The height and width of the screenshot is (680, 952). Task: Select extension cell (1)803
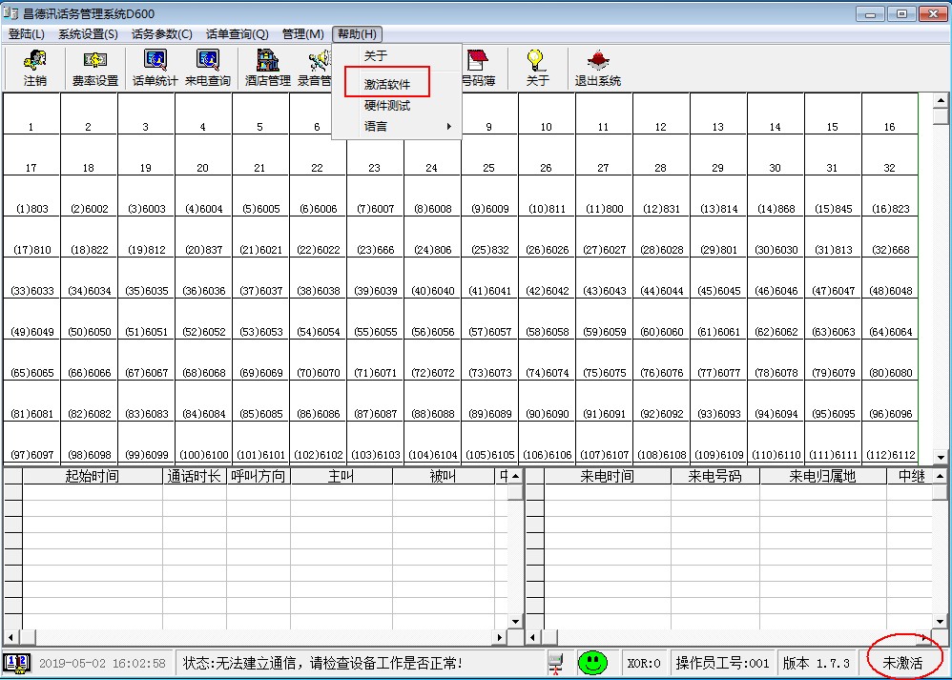[31, 208]
